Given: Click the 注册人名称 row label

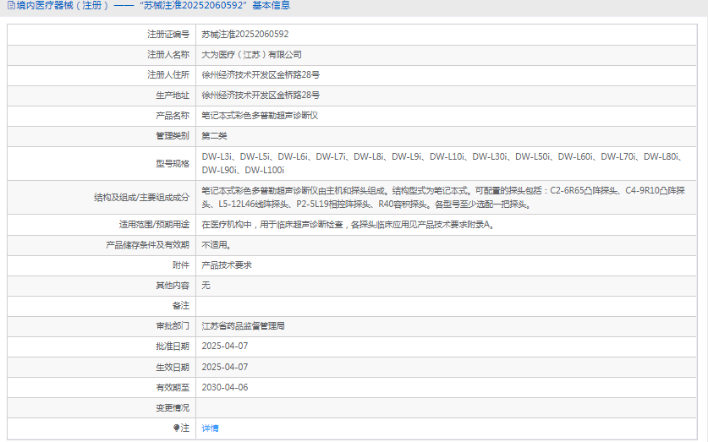Looking at the screenshot, I should pos(168,55).
